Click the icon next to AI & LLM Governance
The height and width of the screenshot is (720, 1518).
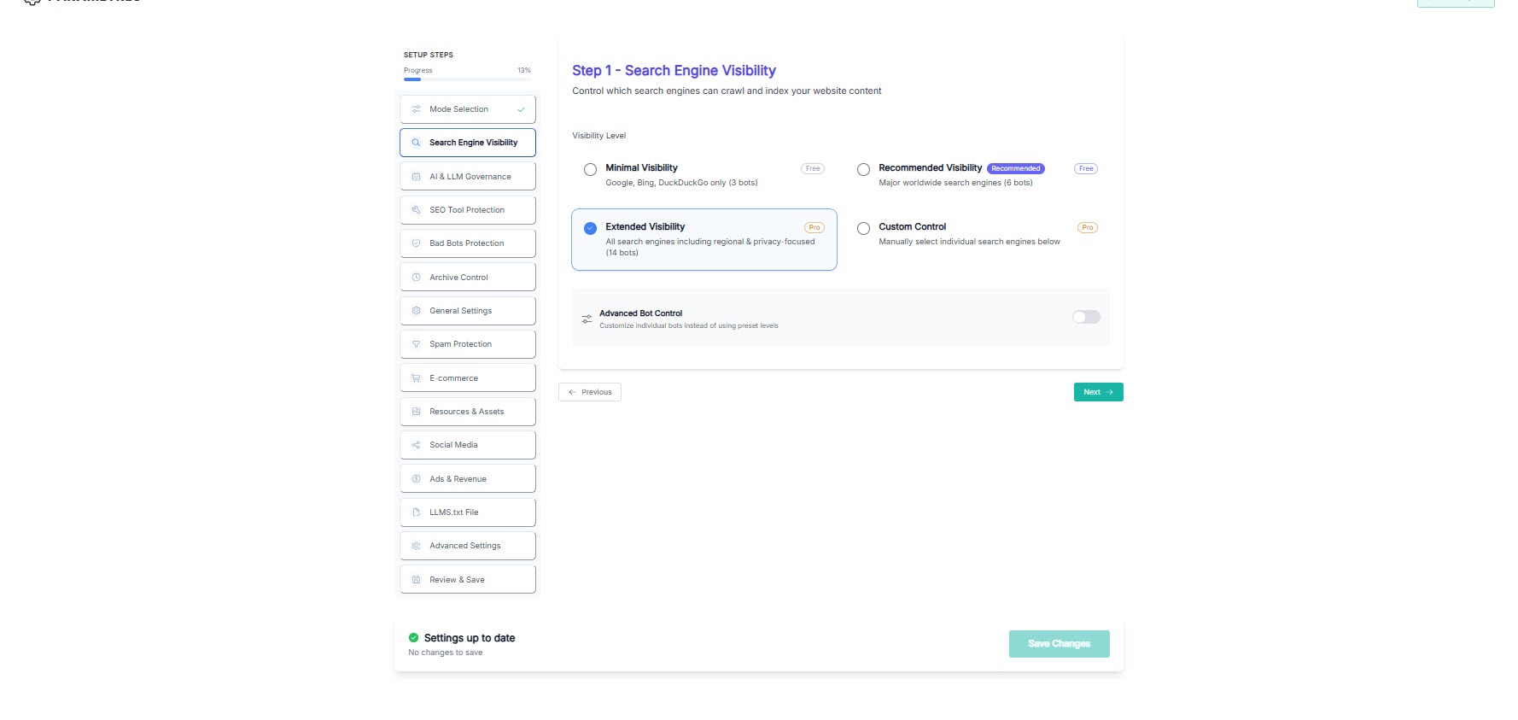pyautogui.click(x=416, y=177)
